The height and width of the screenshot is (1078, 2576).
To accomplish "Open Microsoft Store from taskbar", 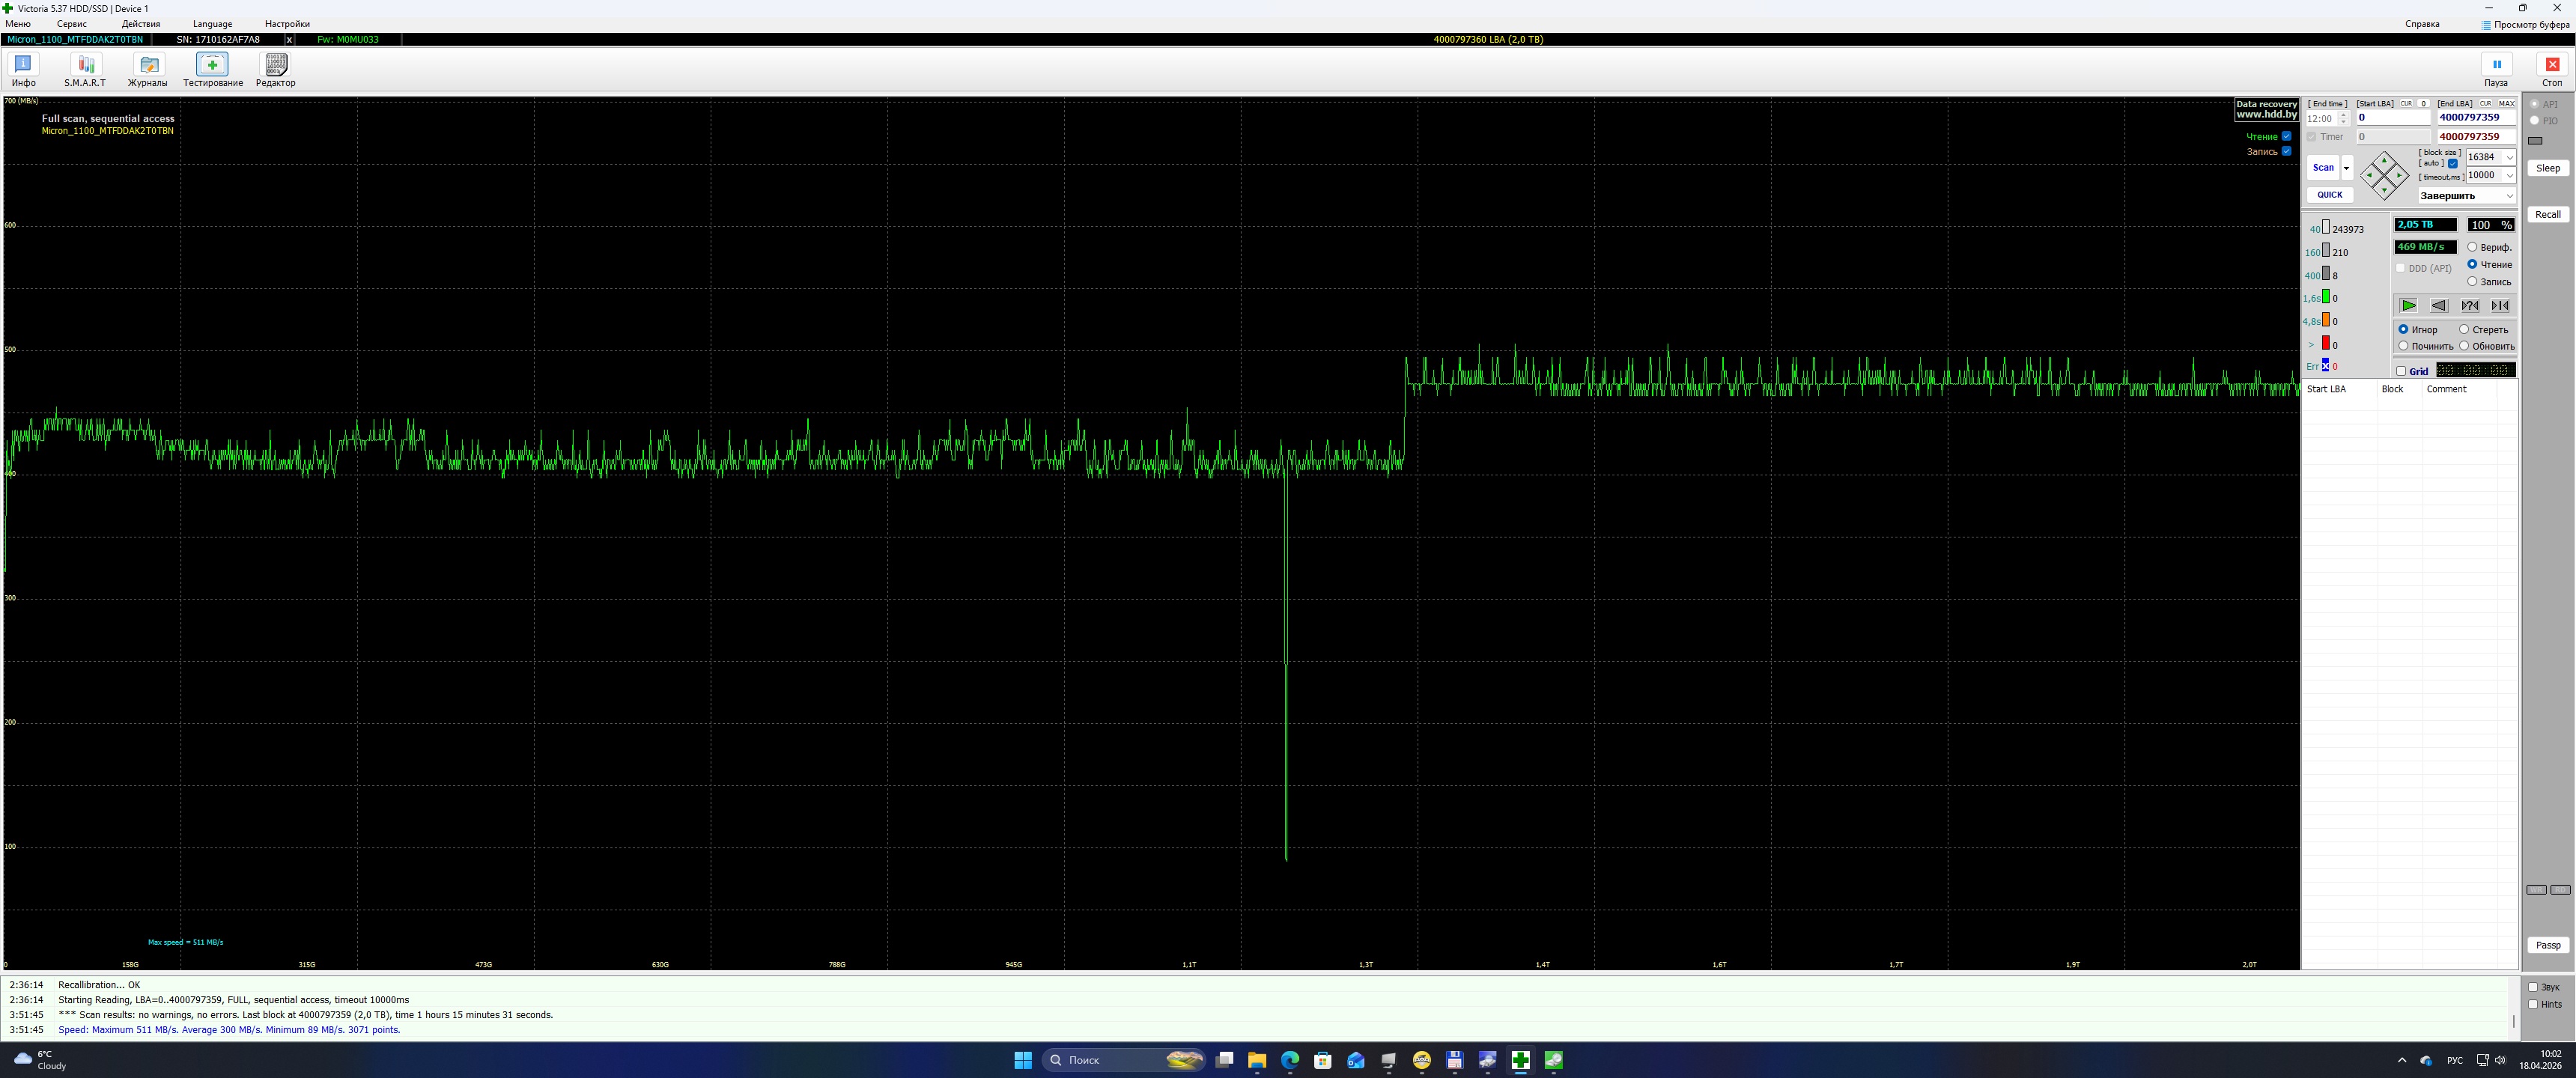I will coord(1323,1060).
